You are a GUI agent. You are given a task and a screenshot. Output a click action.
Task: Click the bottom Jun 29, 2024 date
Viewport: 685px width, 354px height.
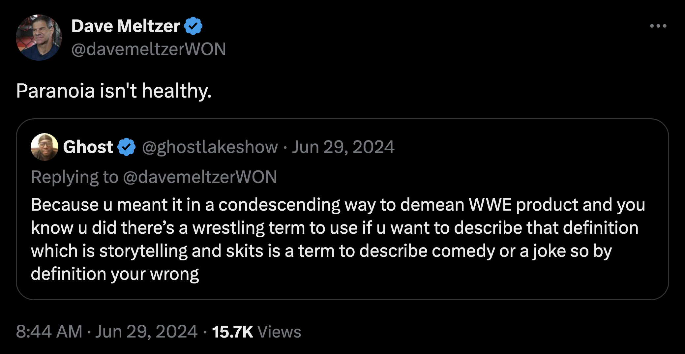pyautogui.click(x=146, y=332)
